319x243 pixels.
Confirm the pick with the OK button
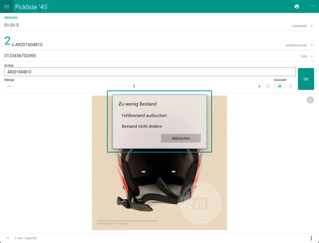(306, 79)
